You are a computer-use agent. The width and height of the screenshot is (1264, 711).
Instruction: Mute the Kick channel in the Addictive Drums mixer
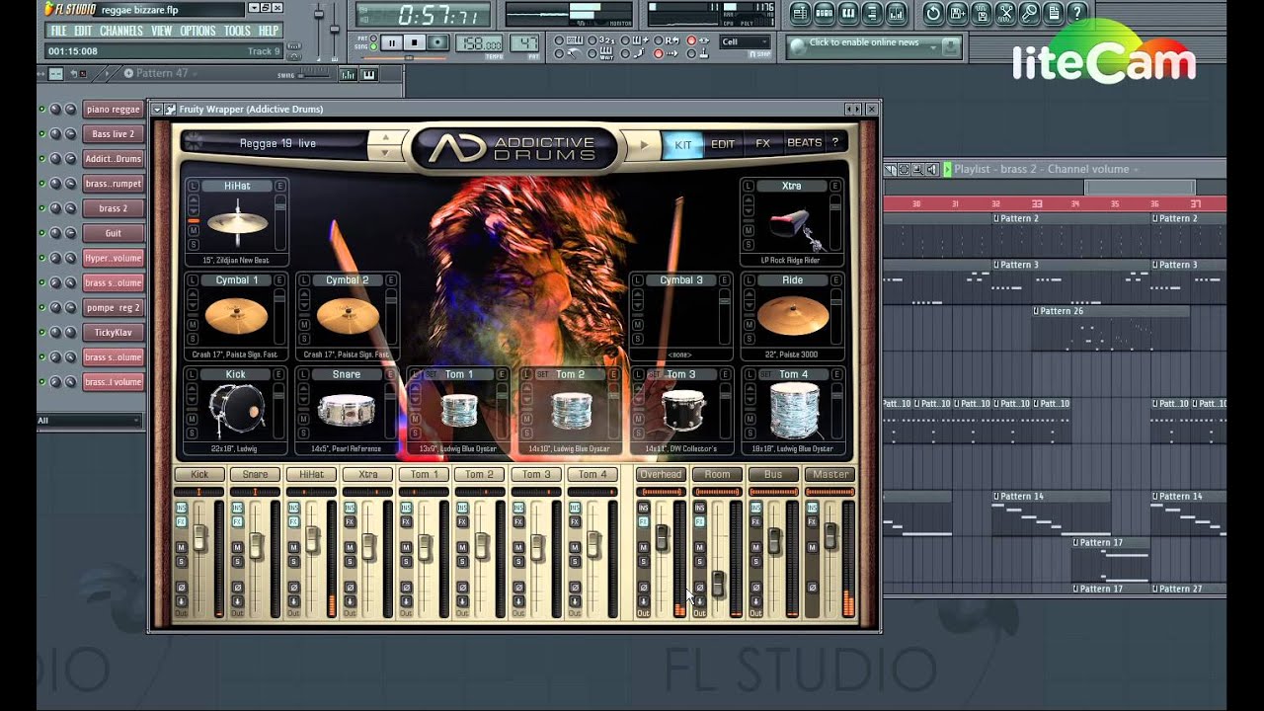(x=182, y=547)
